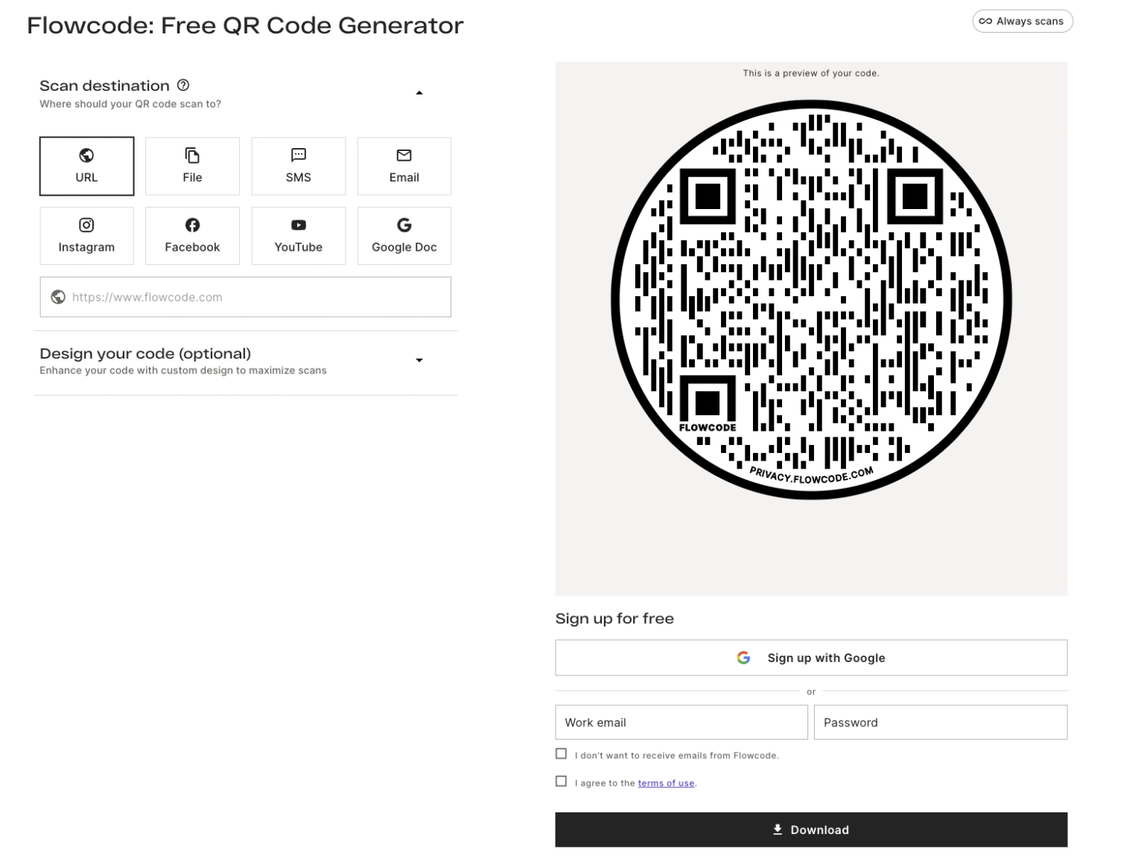
Task: Check the terms of use agreement box
Action: tap(561, 780)
